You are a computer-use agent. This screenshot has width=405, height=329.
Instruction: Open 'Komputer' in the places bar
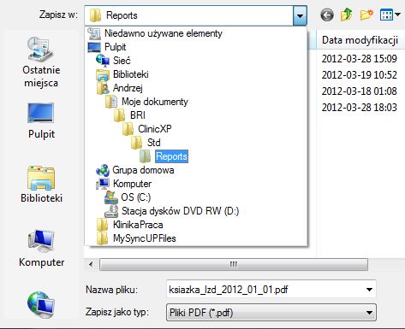[x=41, y=248]
